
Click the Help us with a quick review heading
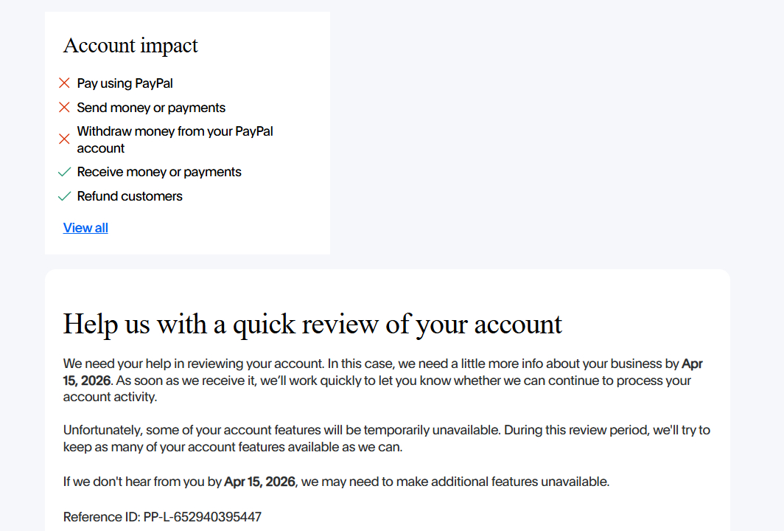312,324
